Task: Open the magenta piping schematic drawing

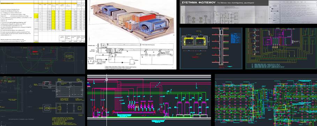Action: pos(149,100)
